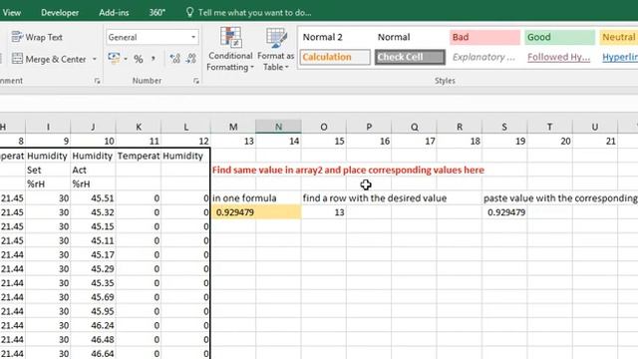The image size is (638, 359).
Task: Open Merge & Center dropdown arrow
Action: click(95, 59)
